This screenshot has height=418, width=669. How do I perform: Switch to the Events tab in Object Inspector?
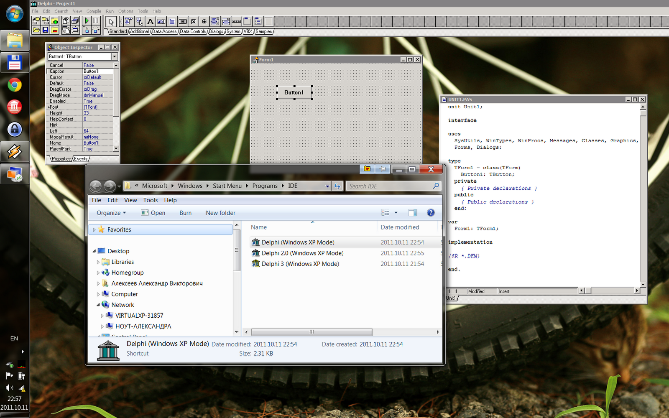click(x=81, y=158)
